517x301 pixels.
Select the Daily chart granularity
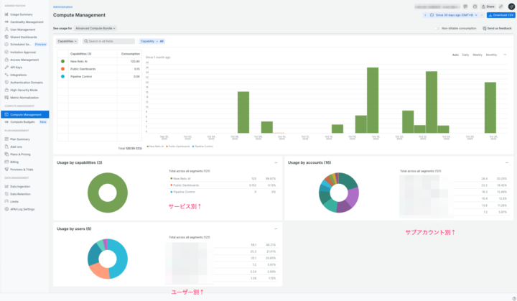click(x=465, y=55)
